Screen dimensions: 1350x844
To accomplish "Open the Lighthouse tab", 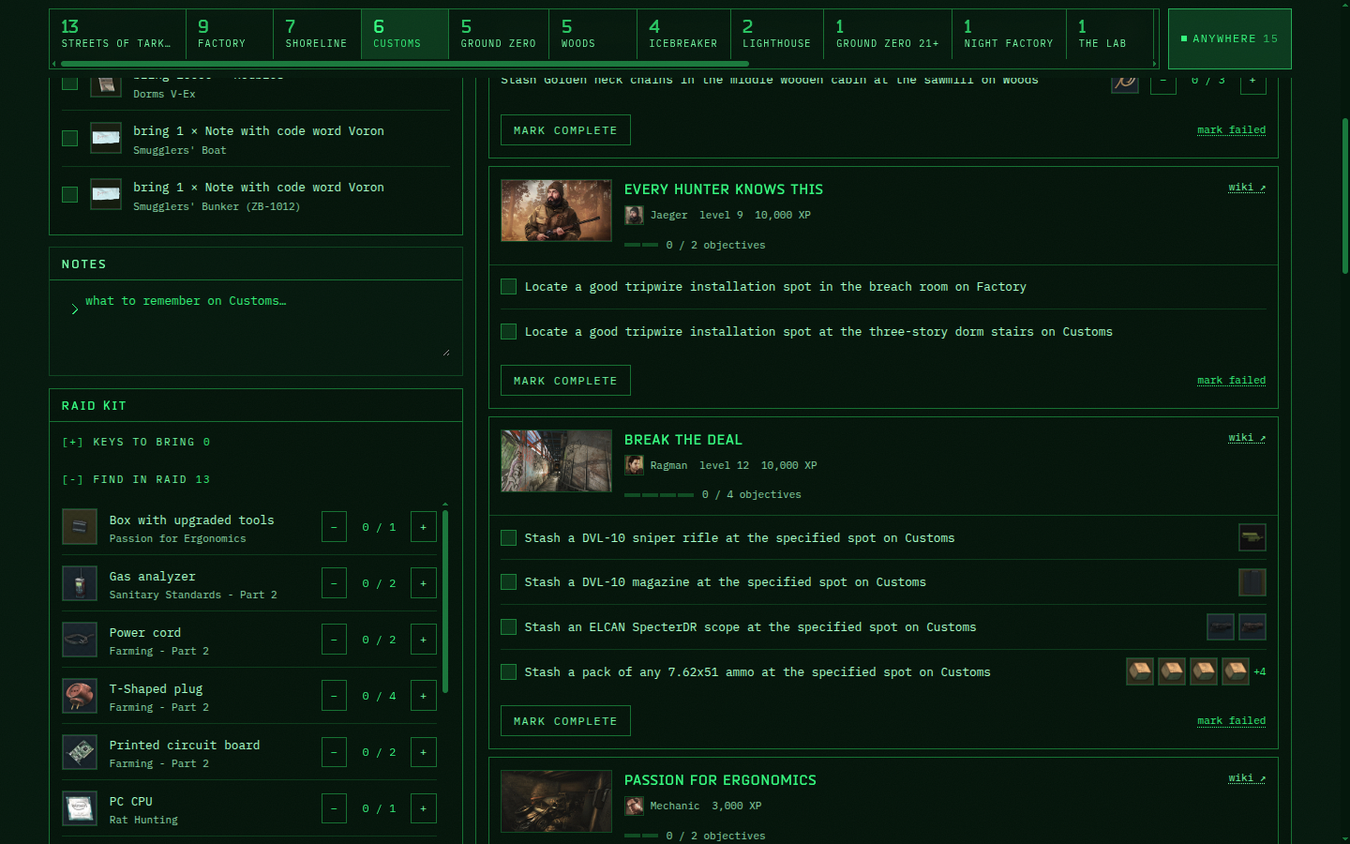I will click(777, 34).
